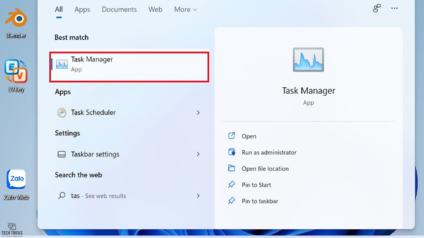Viewport: 424px width, 238px height.
Task: Switch to the Apps search tab
Action: coord(82,10)
